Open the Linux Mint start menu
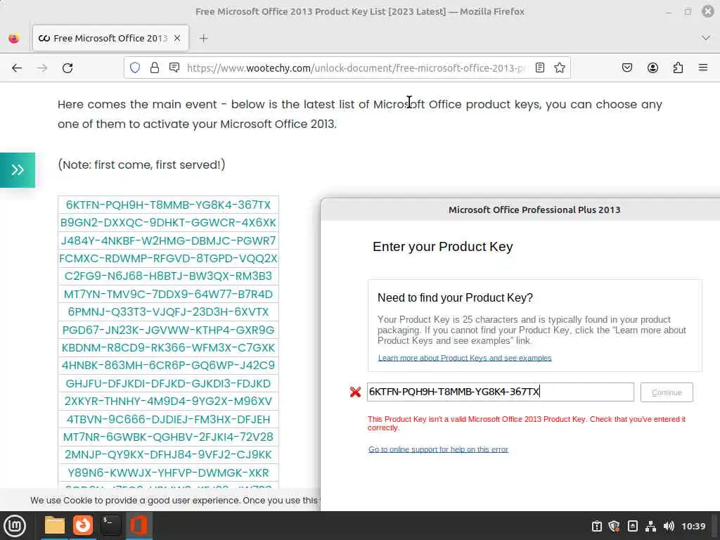 15,526
